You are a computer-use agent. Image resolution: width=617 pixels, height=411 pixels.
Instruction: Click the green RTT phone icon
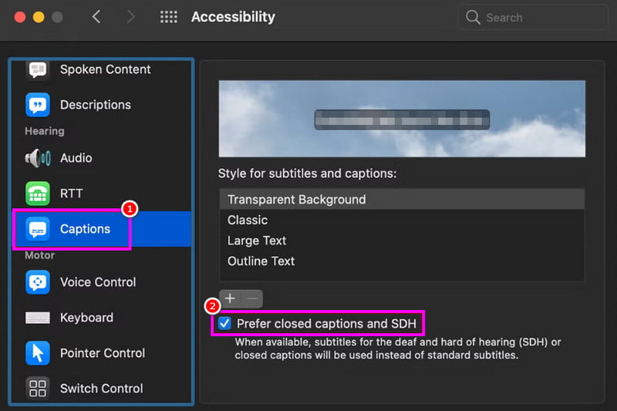37,194
